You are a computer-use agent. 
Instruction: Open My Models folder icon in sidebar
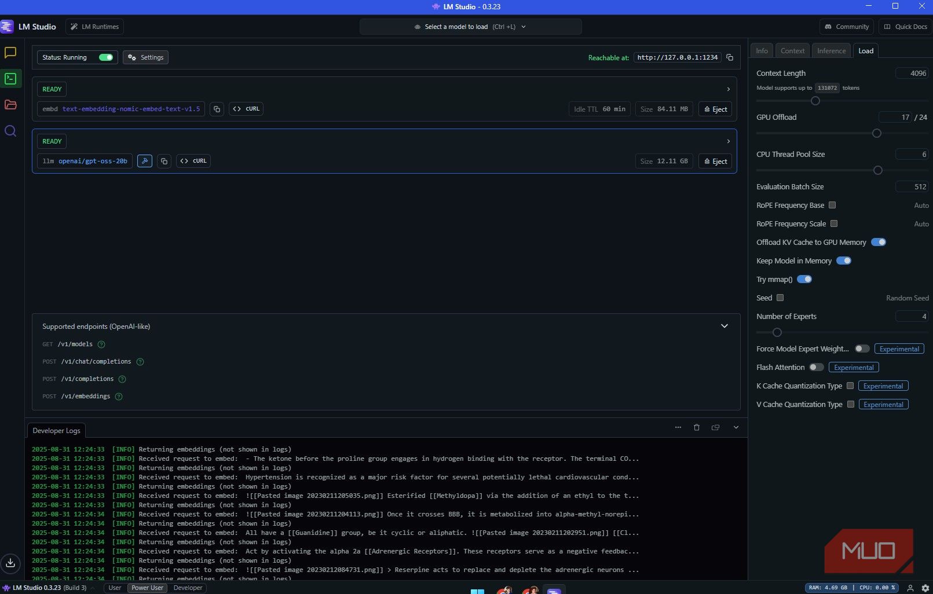pyautogui.click(x=10, y=105)
